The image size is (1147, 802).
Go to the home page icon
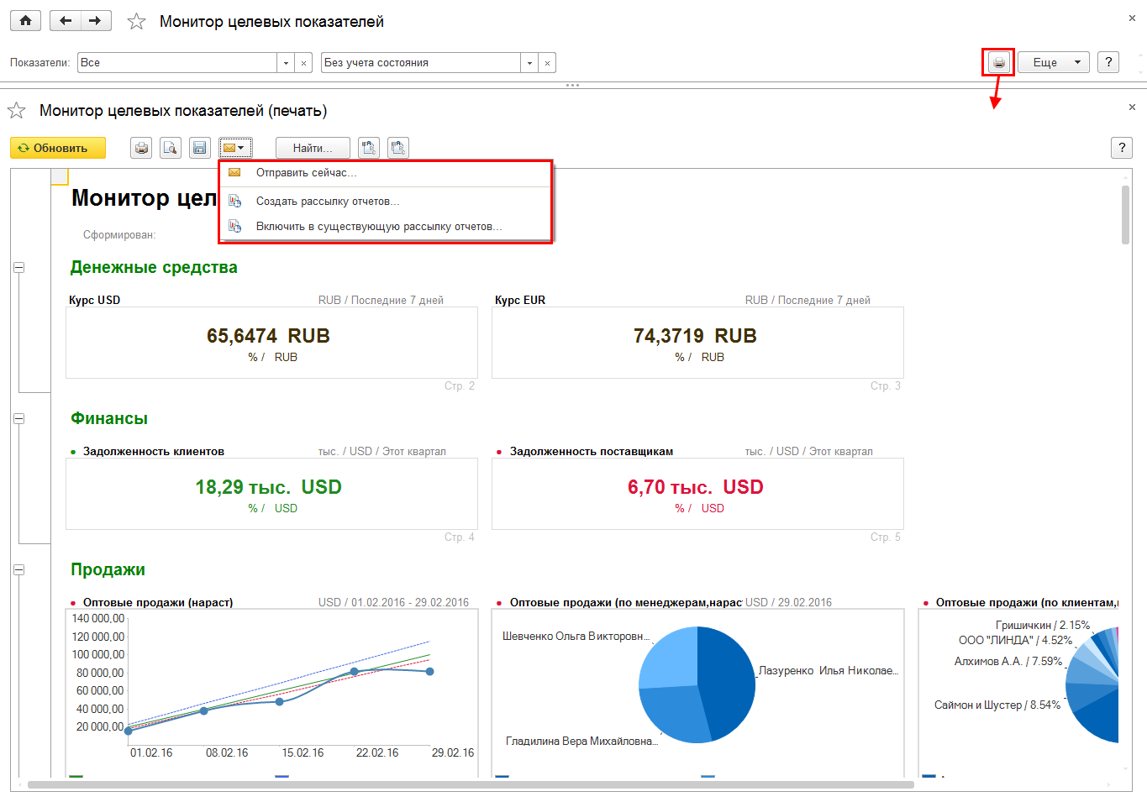pyautogui.click(x=25, y=21)
